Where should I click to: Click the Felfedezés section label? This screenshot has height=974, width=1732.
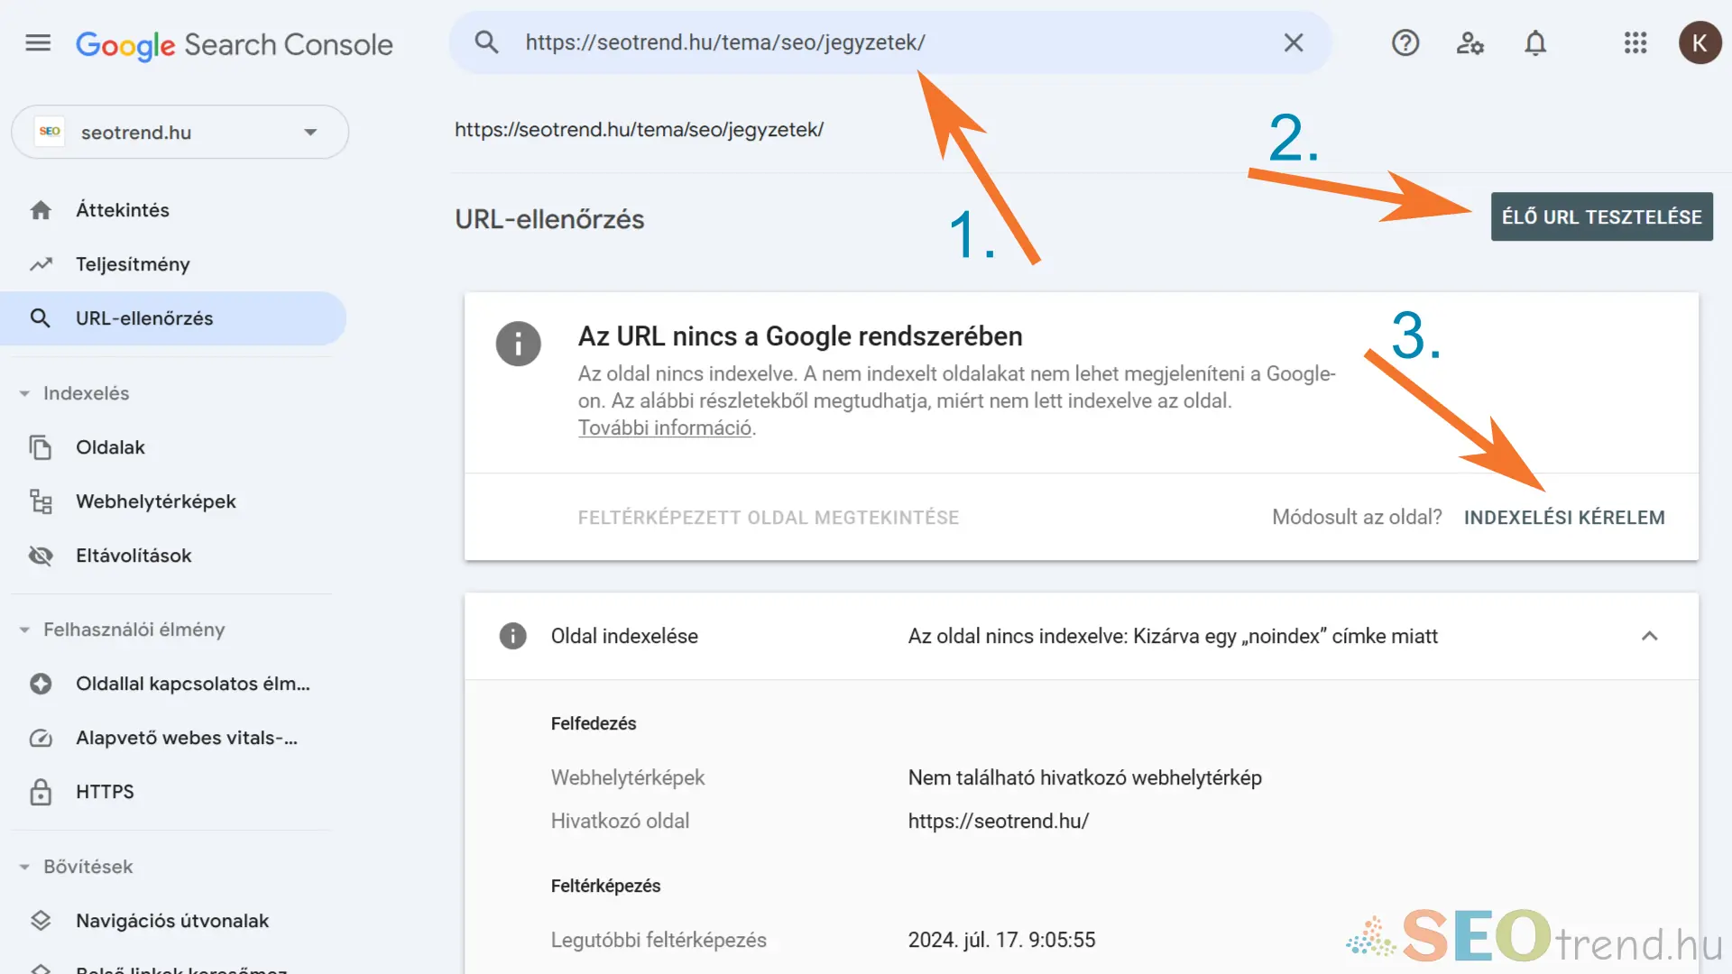[594, 723]
